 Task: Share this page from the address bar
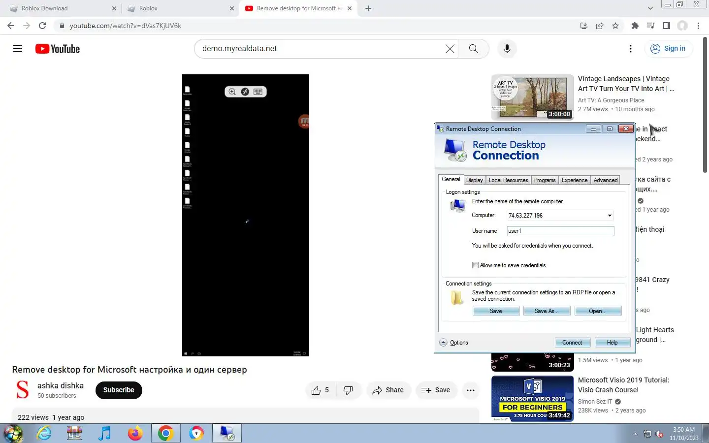[x=600, y=26]
